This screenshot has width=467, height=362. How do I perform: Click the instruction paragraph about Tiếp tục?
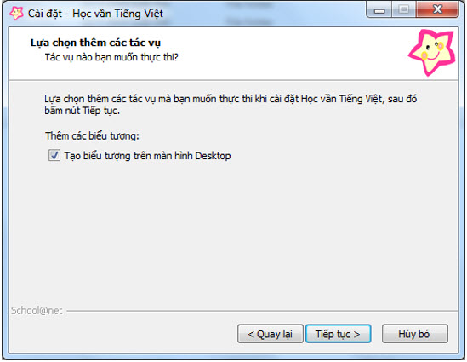231,105
